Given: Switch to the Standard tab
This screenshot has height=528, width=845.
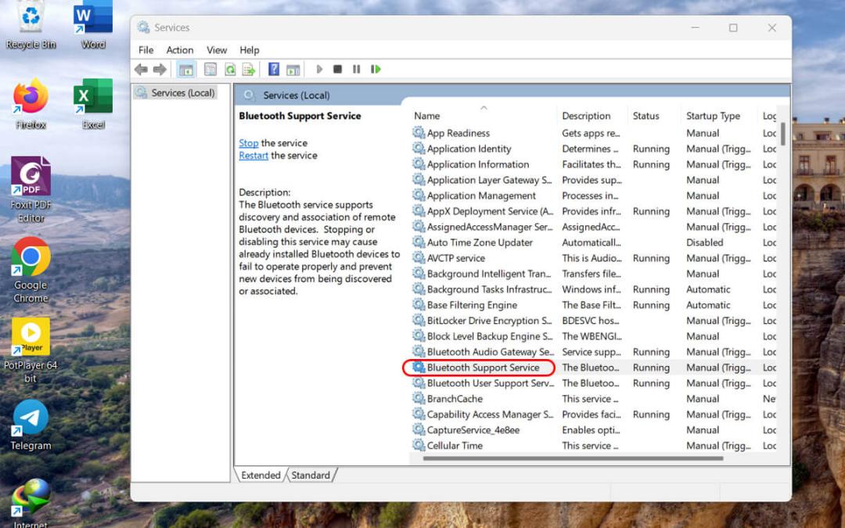Looking at the screenshot, I should (311, 476).
